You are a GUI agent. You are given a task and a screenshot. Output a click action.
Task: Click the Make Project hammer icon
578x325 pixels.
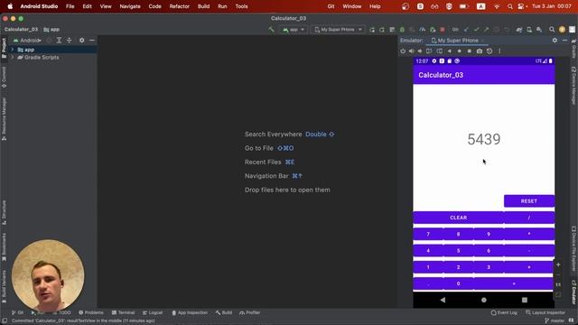pos(271,30)
